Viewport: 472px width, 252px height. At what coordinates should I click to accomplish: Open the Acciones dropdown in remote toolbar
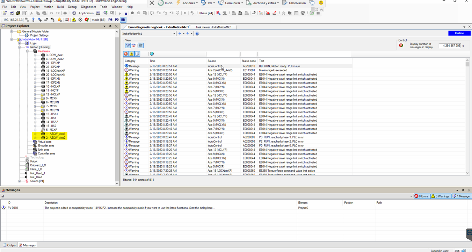[187, 3]
